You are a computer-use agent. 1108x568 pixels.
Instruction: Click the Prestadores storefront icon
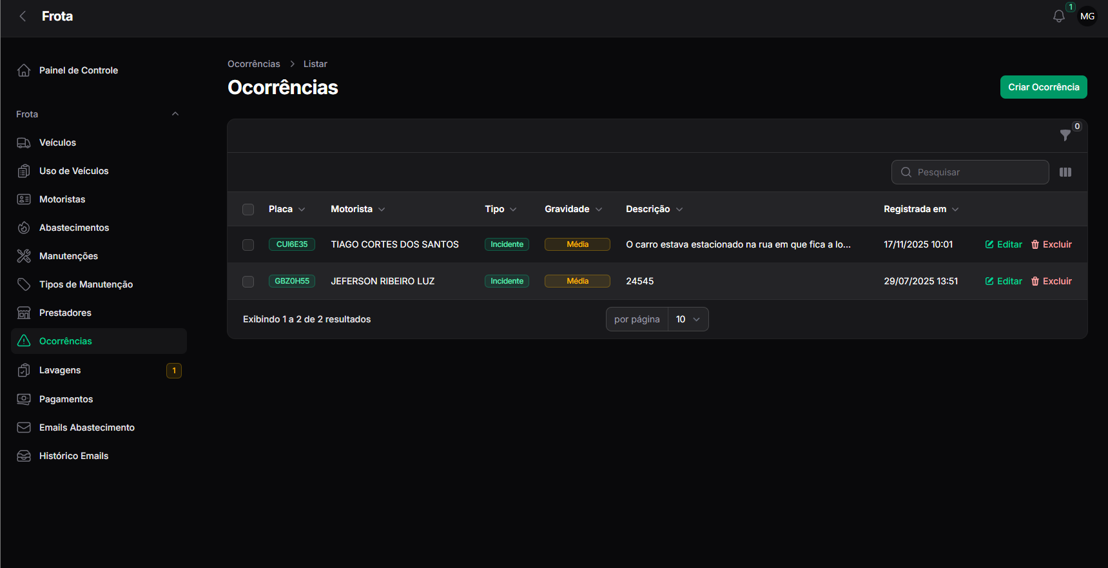[x=24, y=313]
